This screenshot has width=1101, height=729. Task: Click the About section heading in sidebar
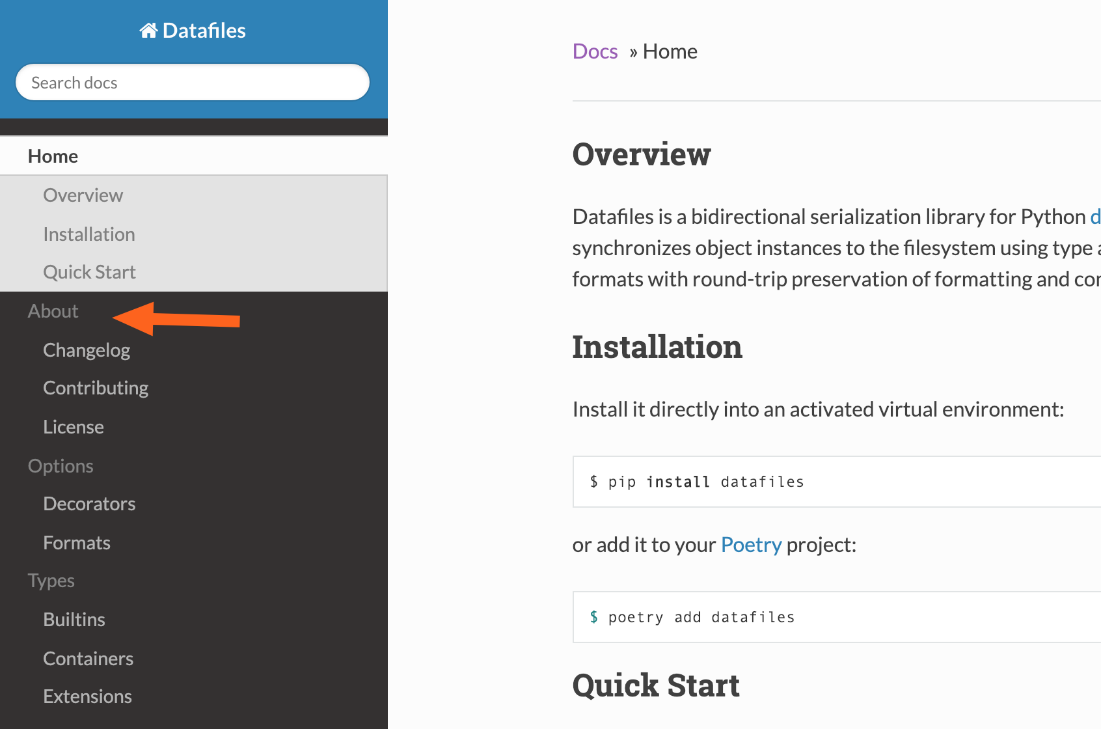53,311
